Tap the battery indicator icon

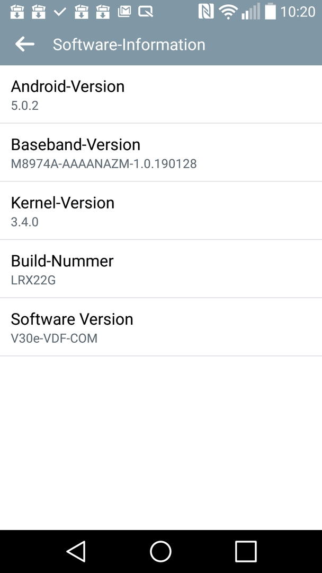pos(270,11)
